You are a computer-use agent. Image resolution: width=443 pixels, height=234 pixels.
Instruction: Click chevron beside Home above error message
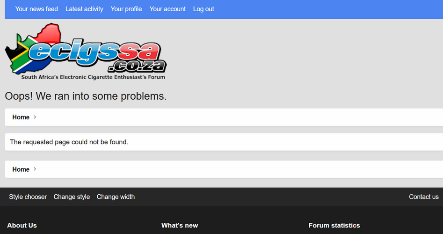pos(35,117)
